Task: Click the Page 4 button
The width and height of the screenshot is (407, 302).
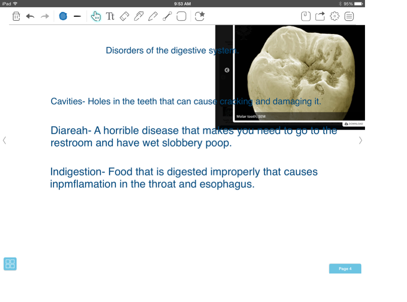Action: 345,269
